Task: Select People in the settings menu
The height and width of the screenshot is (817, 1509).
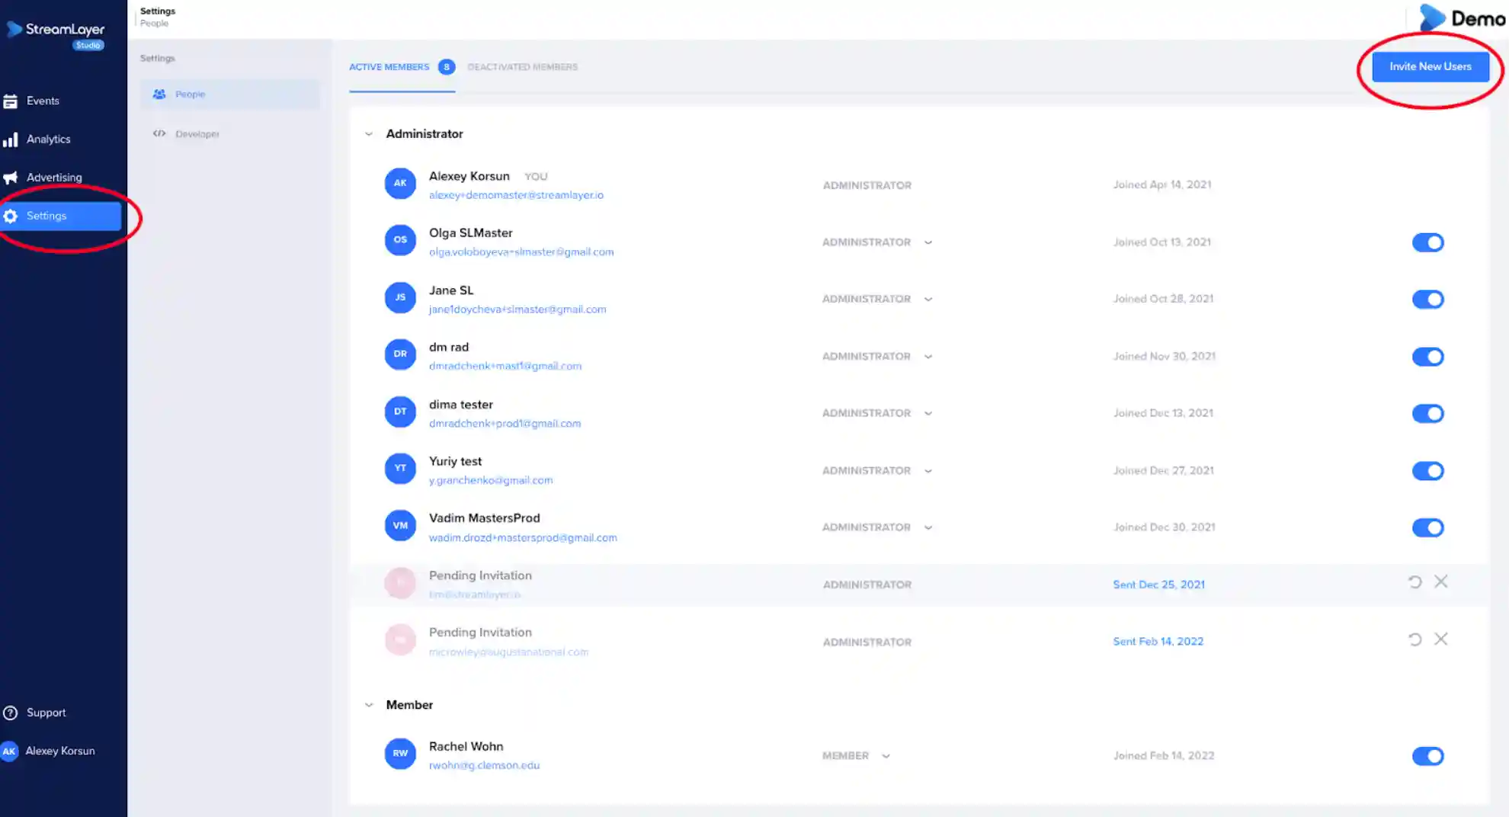Action: click(x=190, y=95)
